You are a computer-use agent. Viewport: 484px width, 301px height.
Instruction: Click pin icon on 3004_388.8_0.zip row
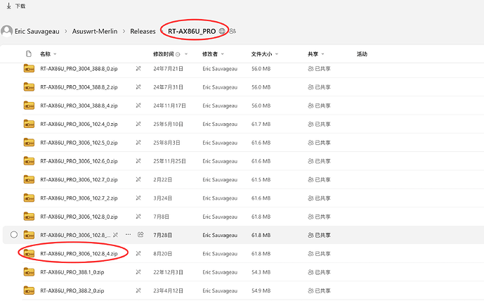[x=138, y=69]
